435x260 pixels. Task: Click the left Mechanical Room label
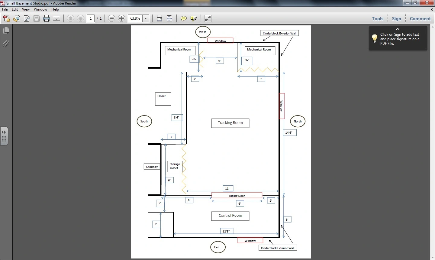180,50
